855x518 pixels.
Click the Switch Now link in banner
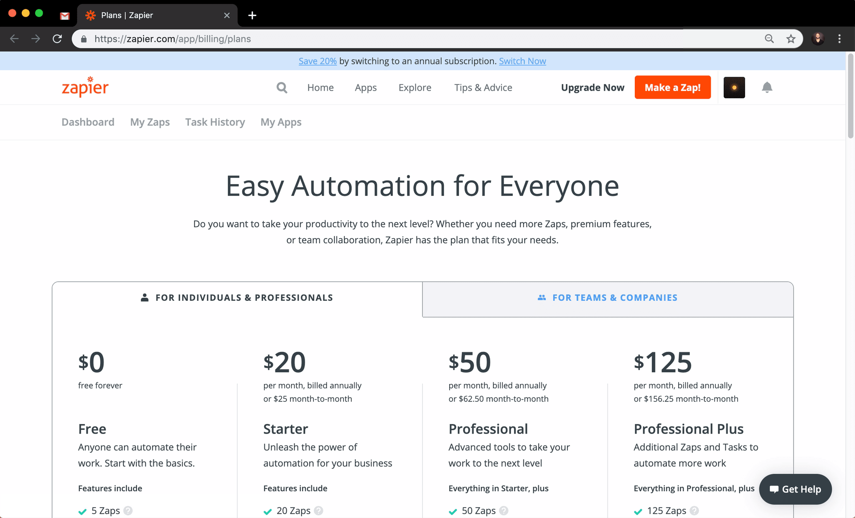(x=522, y=61)
